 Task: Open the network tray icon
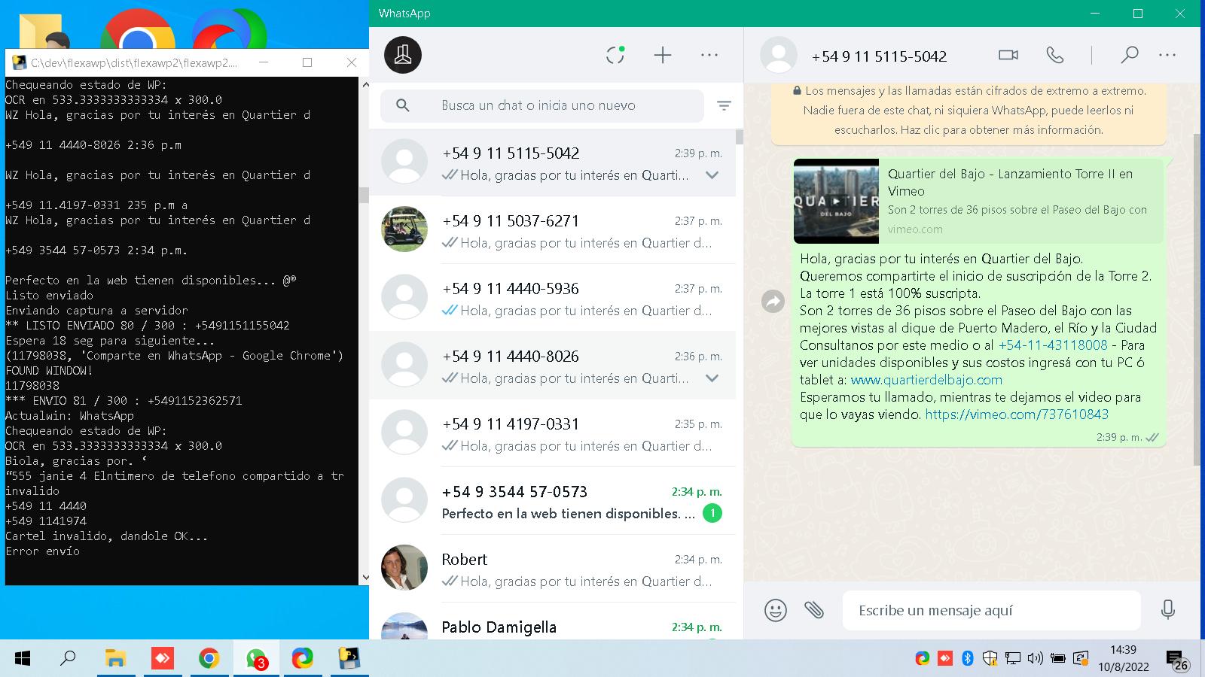click(1013, 659)
